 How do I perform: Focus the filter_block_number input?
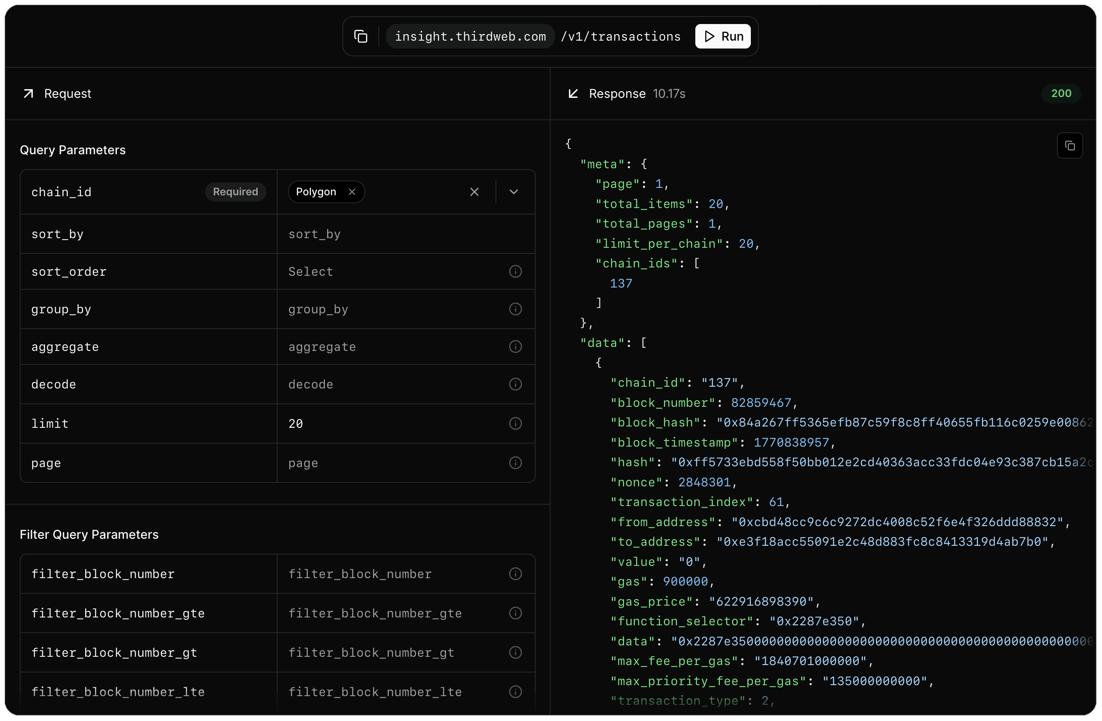click(394, 574)
